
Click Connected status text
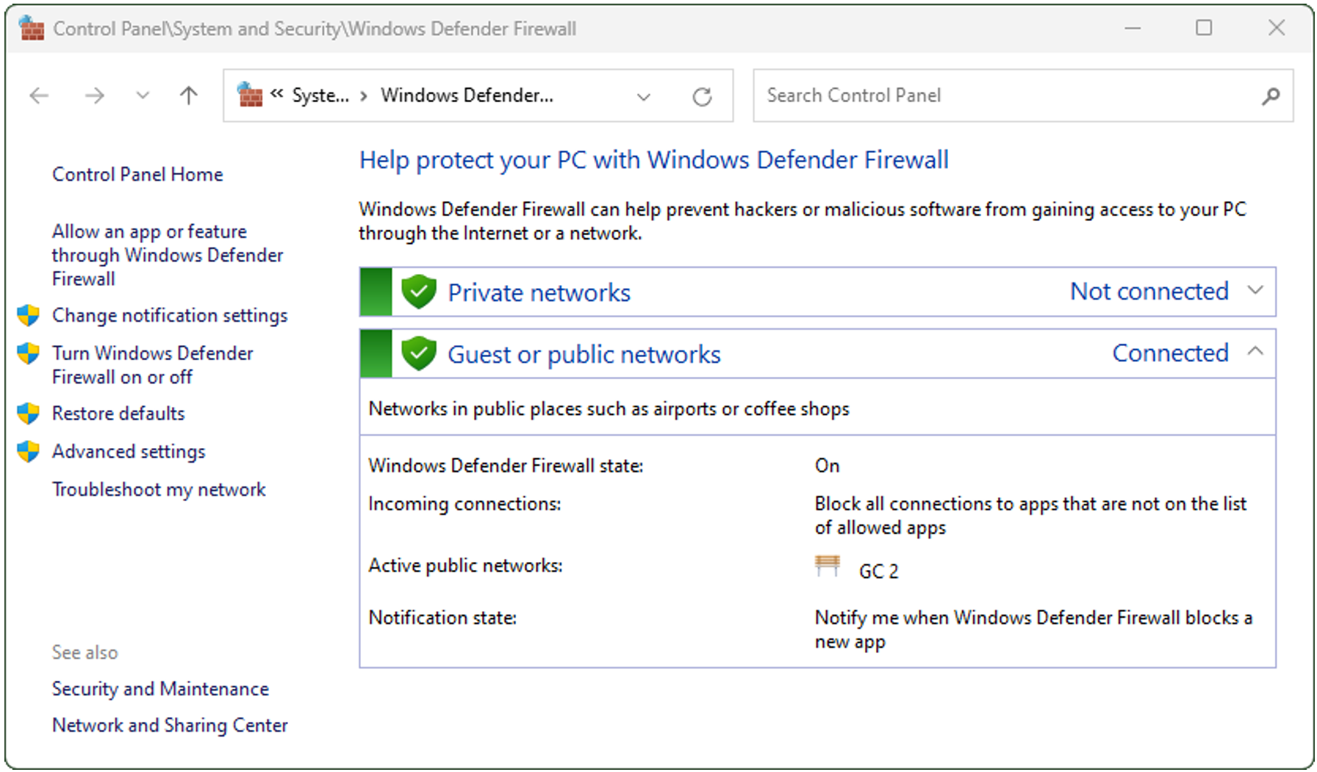tap(1170, 353)
